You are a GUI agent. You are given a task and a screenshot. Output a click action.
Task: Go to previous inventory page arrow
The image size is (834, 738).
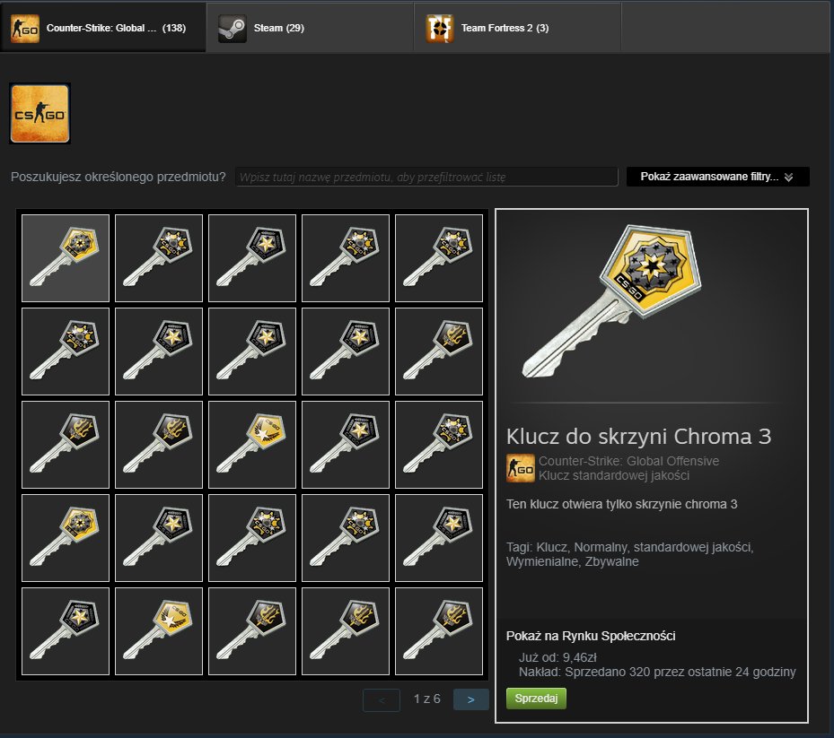point(382,699)
